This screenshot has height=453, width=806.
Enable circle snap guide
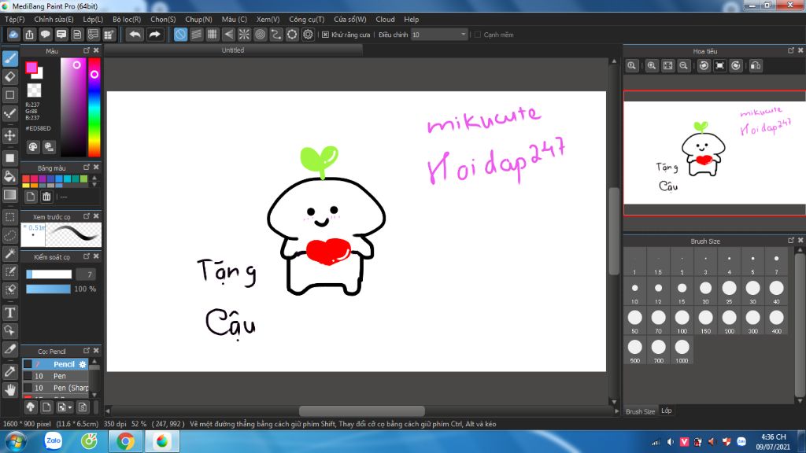click(260, 35)
